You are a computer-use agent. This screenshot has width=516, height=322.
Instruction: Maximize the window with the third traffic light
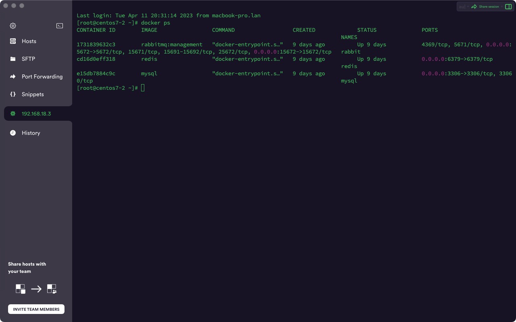22,6
